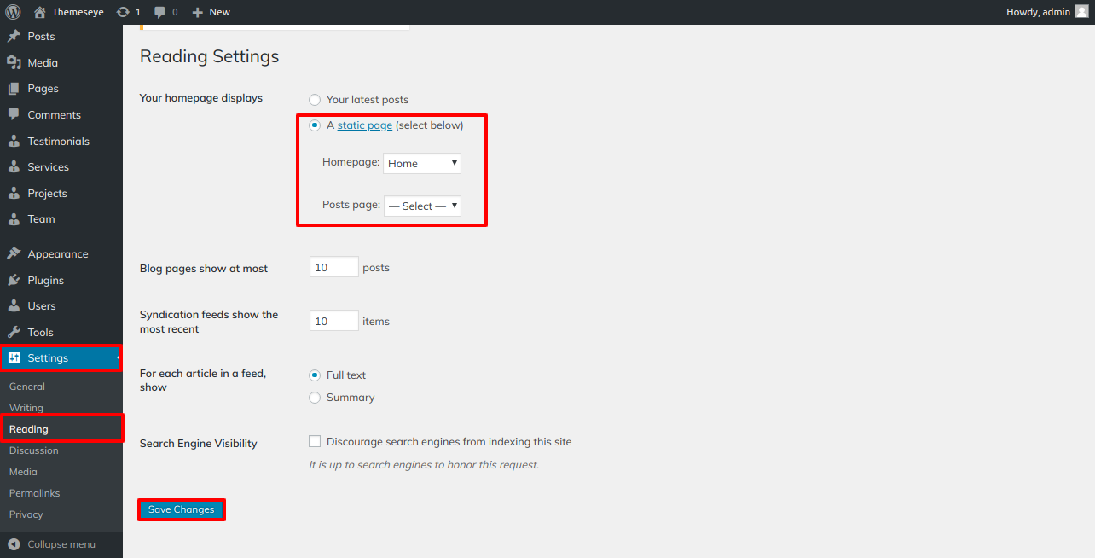The image size is (1095, 558).
Task: Click the Save Changes button
Action: pyautogui.click(x=181, y=509)
